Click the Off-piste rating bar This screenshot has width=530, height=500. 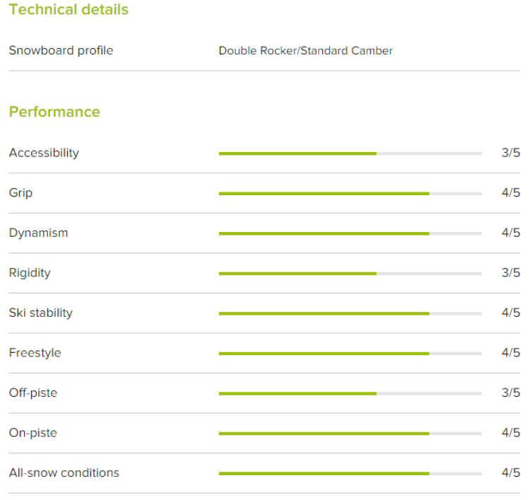[x=350, y=393]
